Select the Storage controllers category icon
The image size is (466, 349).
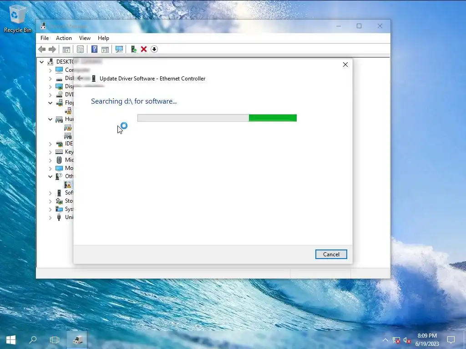coord(59,201)
